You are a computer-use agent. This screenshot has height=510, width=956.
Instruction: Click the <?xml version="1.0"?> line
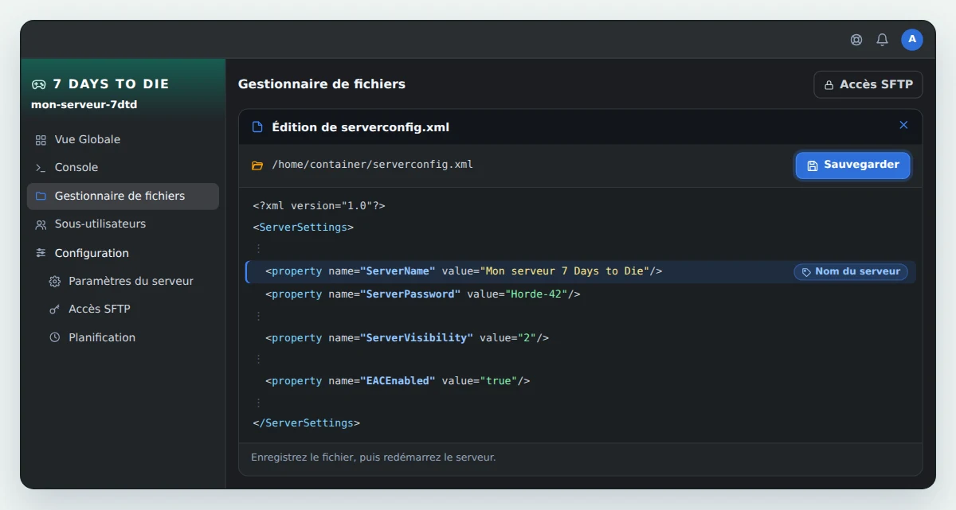coord(319,206)
